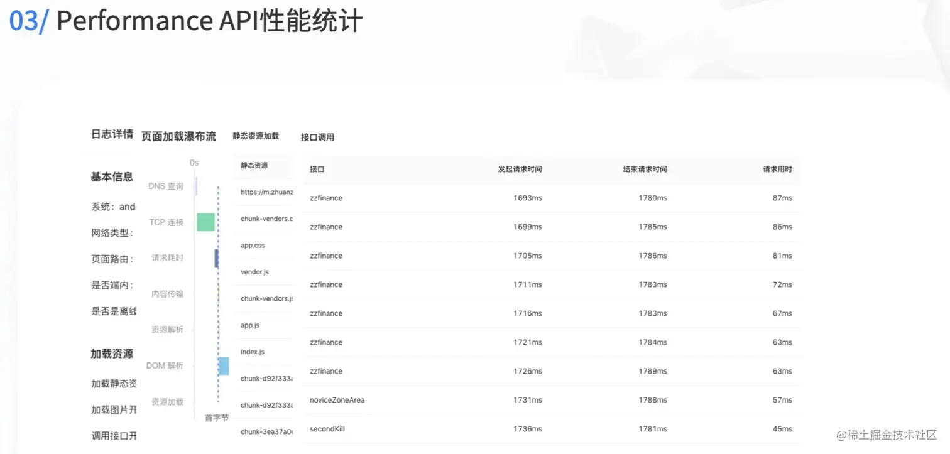This screenshot has height=454, width=950.
Task: Click the 72ms duration cell
Action: click(x=782, y=284)
